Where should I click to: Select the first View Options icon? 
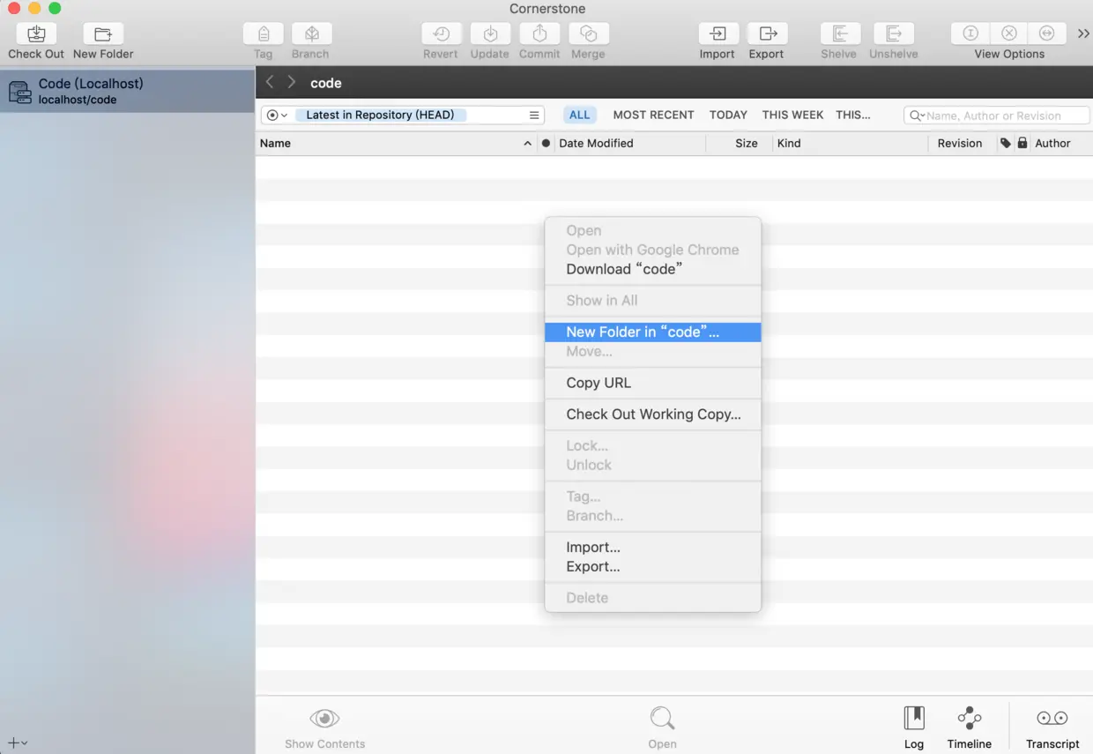(x=970, y=34)
